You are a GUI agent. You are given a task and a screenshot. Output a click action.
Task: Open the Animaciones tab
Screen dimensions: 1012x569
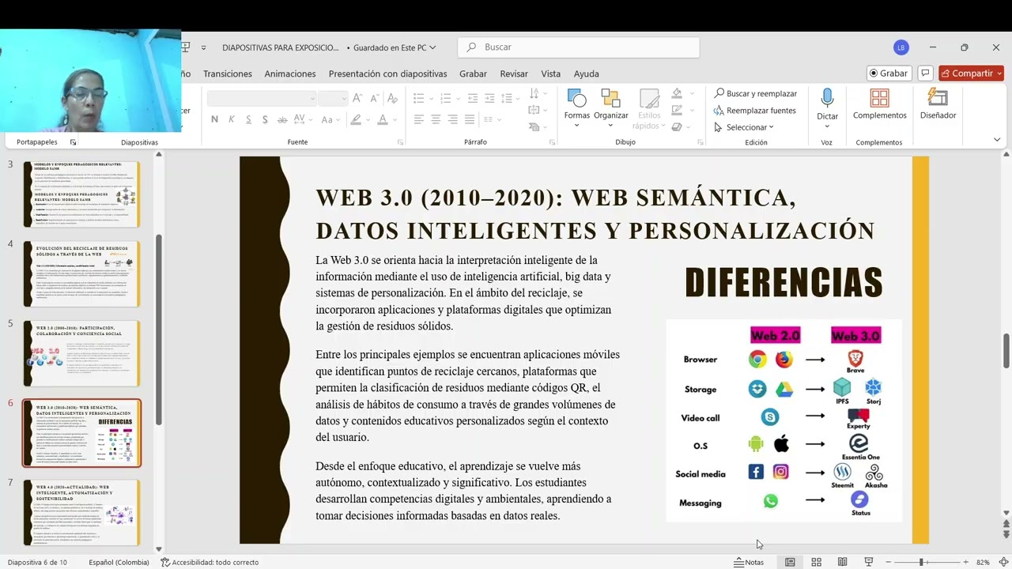[x=289, y=73]
